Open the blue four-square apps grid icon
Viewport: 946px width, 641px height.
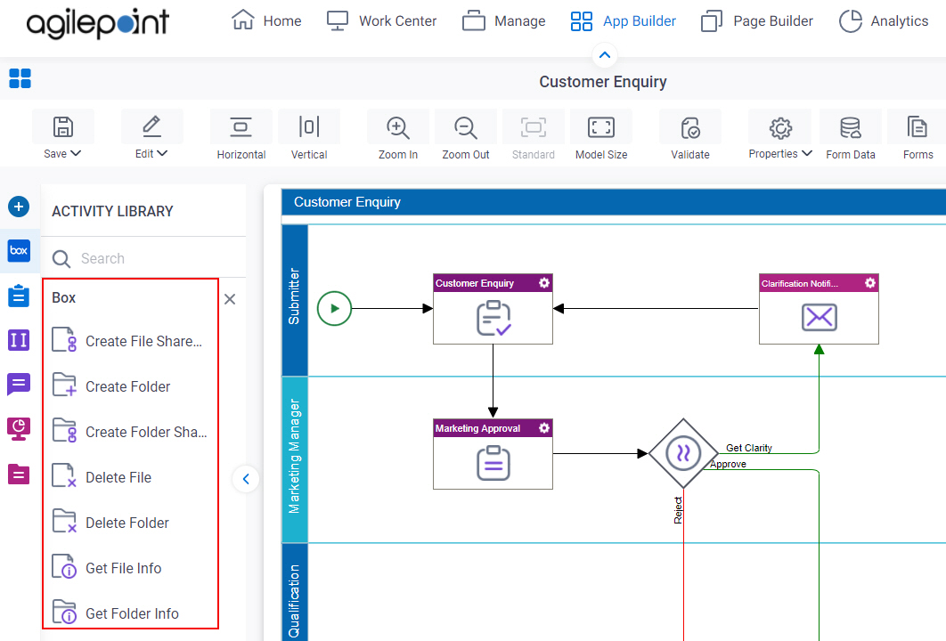pyautogui.click(x=20, y=78)
